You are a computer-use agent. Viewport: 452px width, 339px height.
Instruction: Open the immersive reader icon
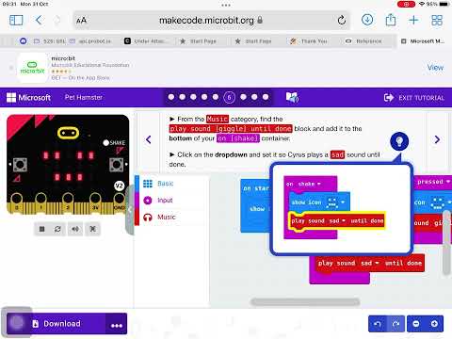[x=292, y=98]
